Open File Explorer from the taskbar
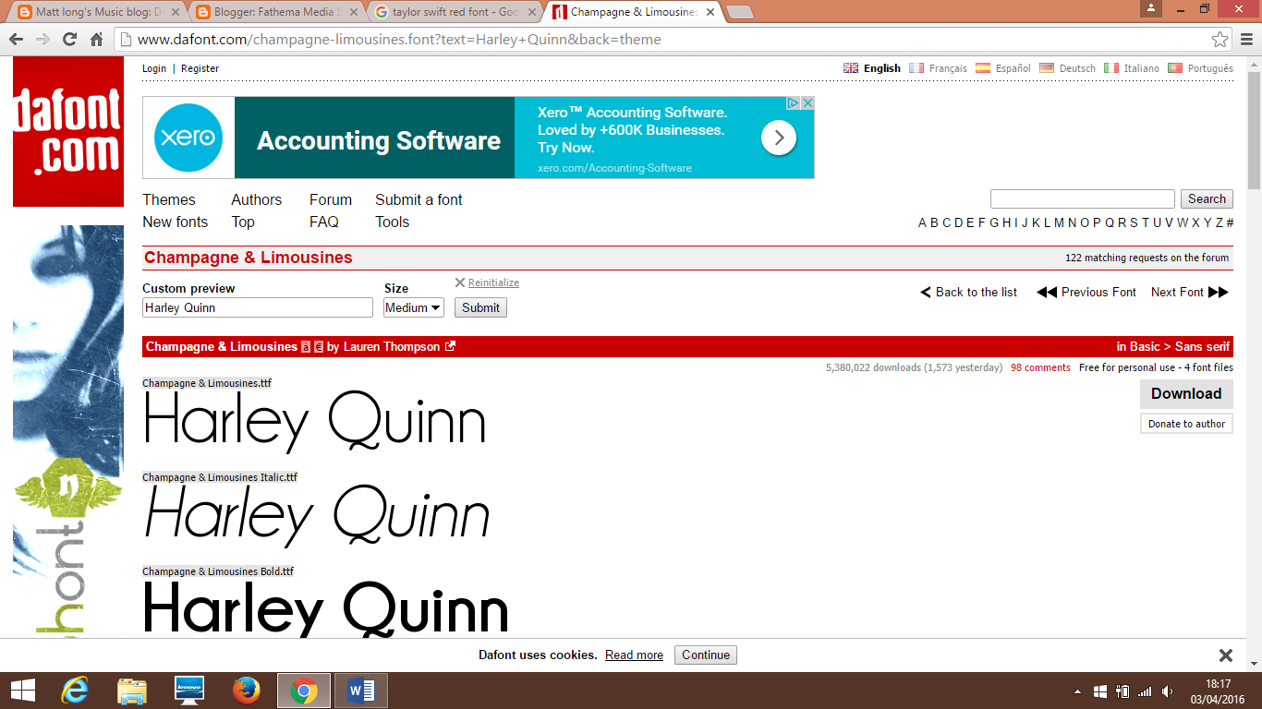This screenshot has height=709, width=1262. (x=132, y=691)
